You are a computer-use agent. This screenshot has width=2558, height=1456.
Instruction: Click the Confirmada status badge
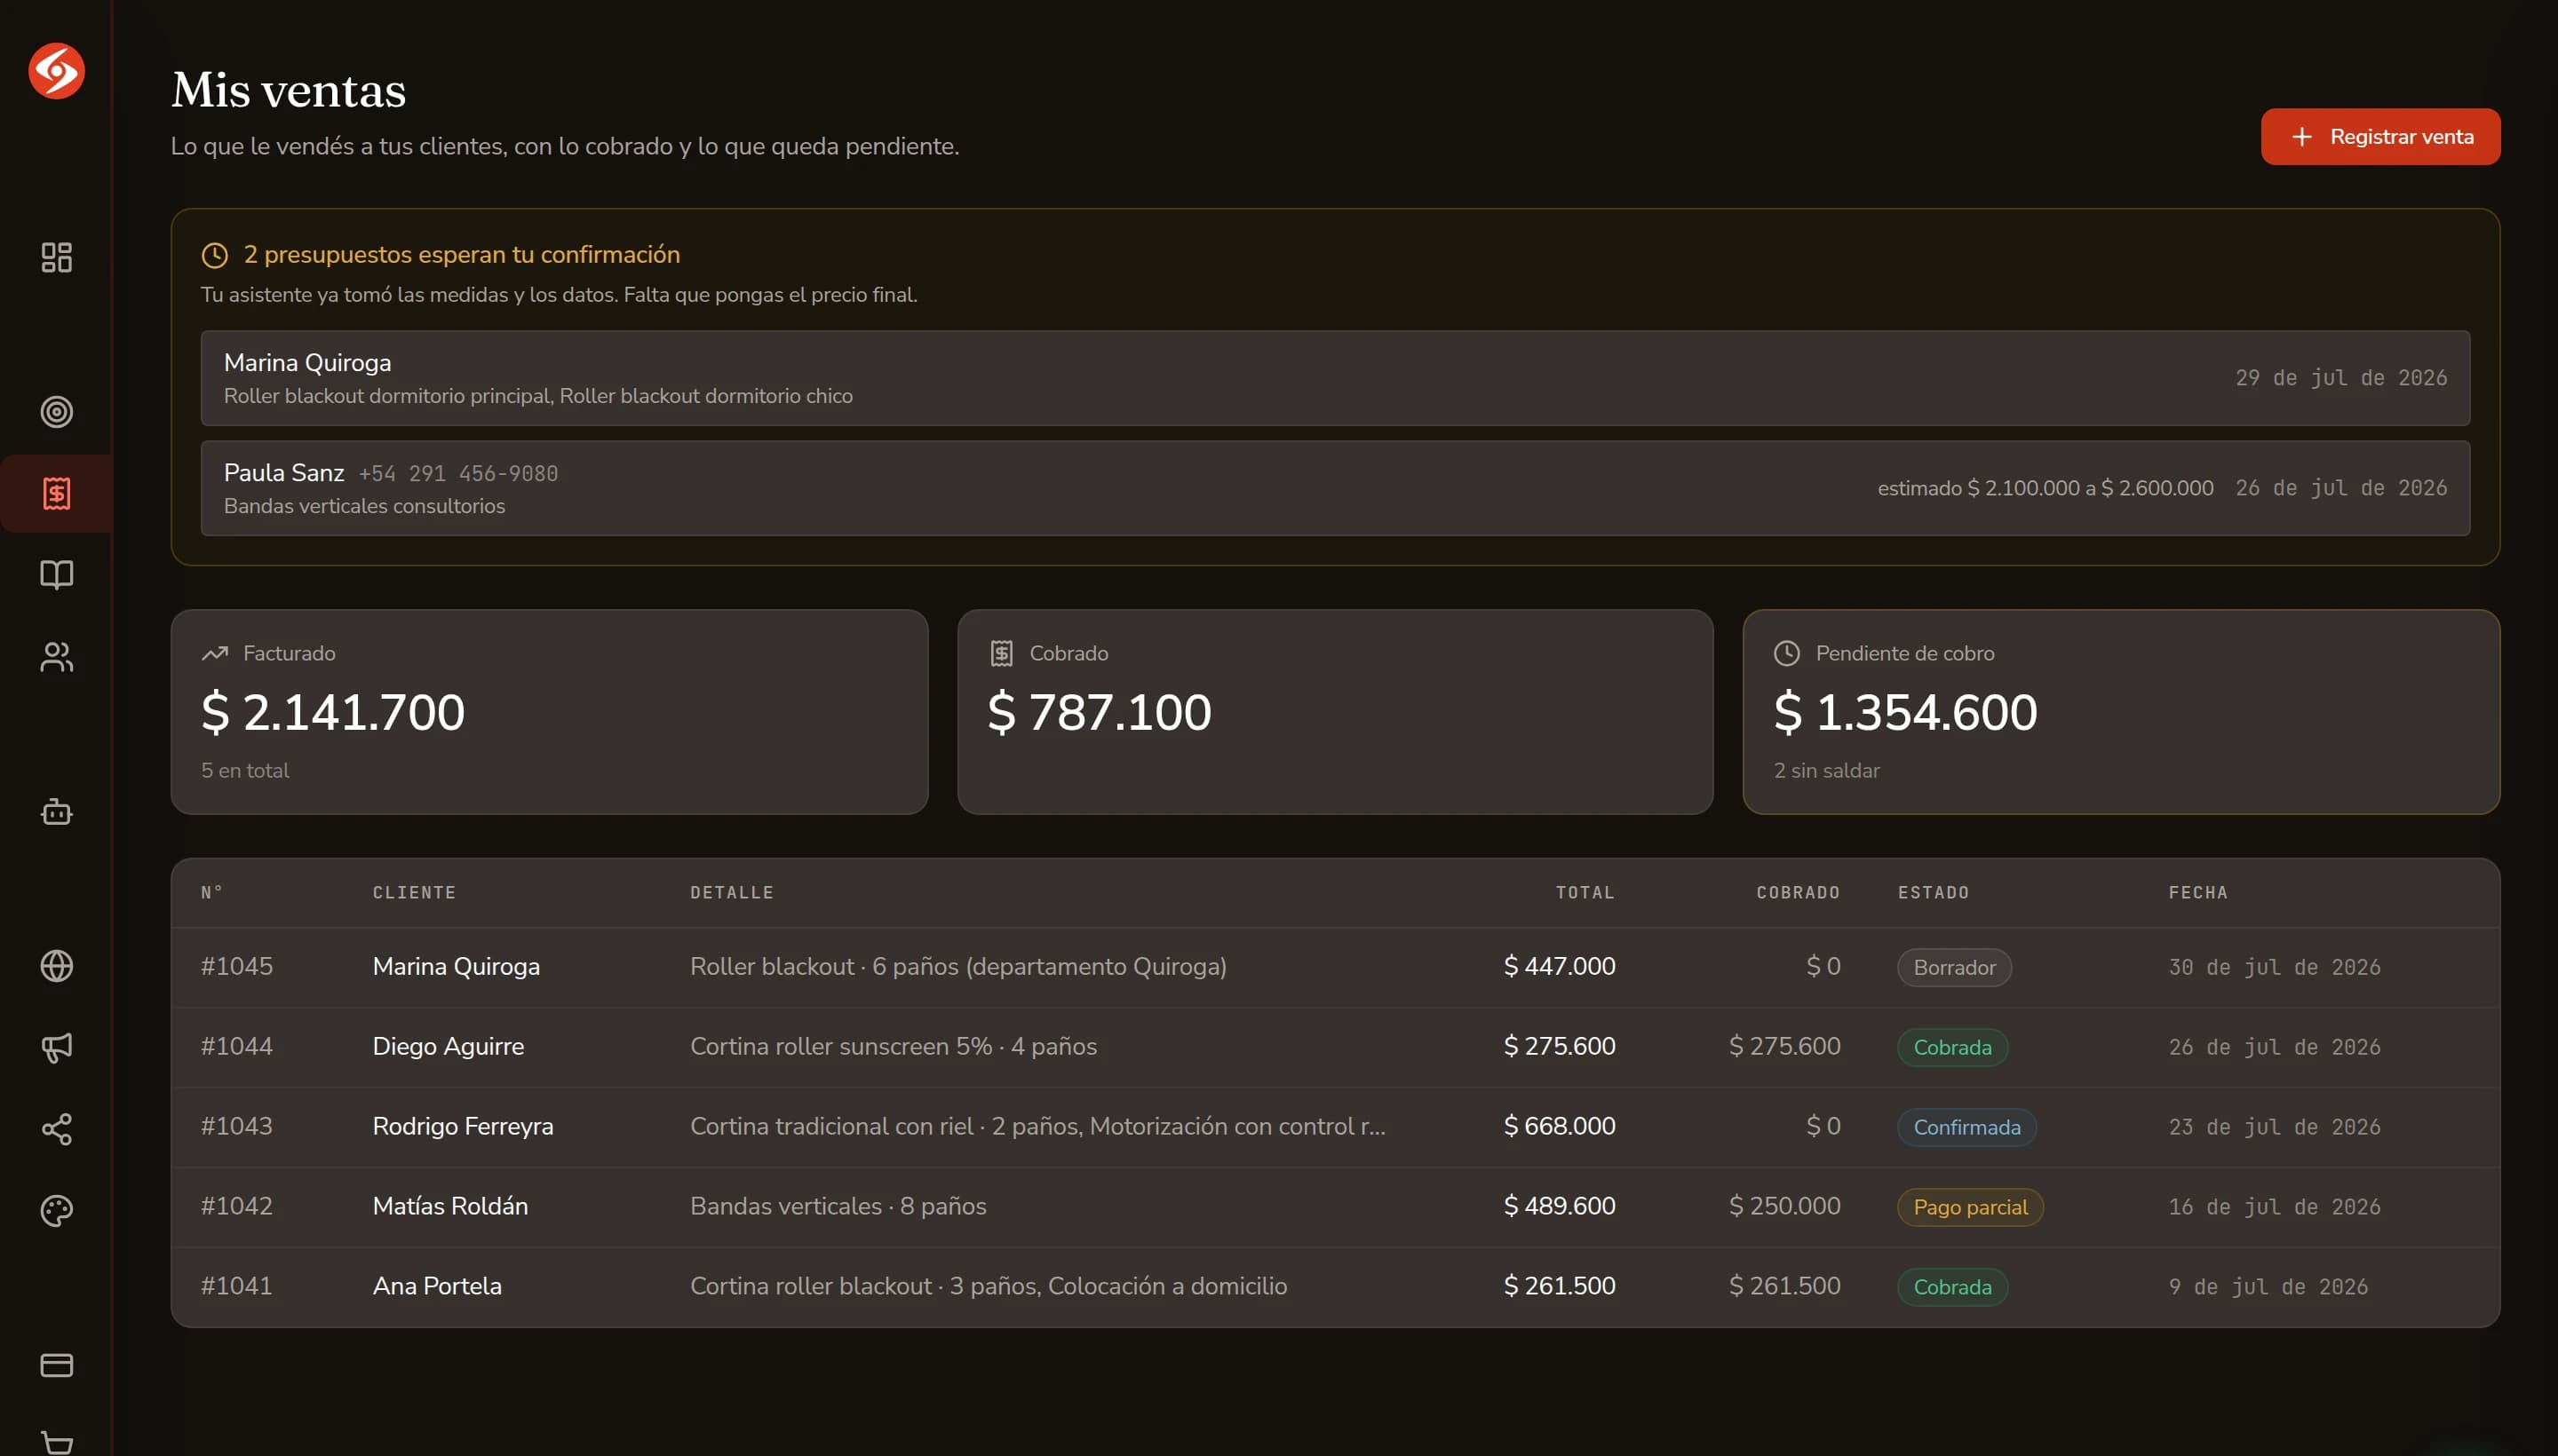[1966, 1127]
